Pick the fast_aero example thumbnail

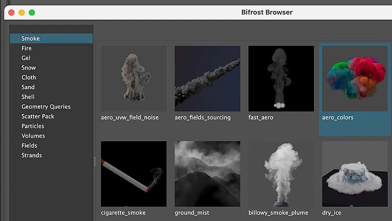(281, 79)
